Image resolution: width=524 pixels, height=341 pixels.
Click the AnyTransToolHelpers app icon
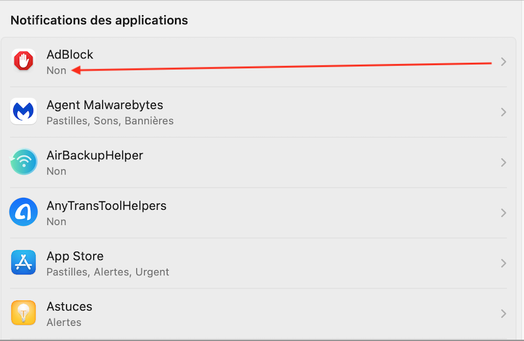pyautogui.click(x=23, y=212)
